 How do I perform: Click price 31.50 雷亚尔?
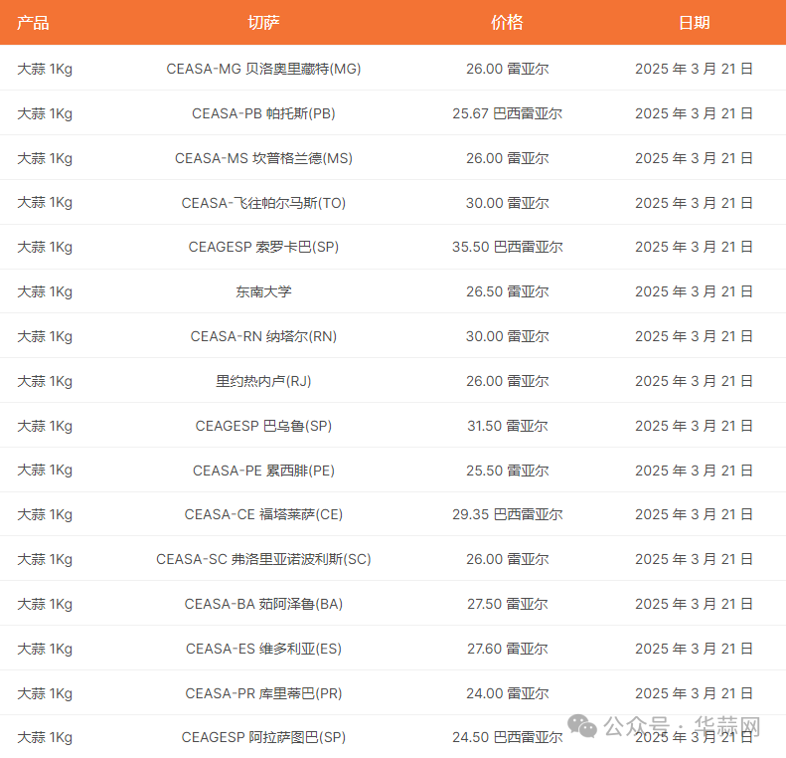click(508, 426)
